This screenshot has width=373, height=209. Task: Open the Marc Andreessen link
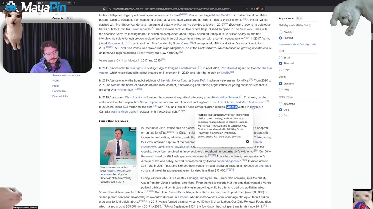tap(253, 102)
